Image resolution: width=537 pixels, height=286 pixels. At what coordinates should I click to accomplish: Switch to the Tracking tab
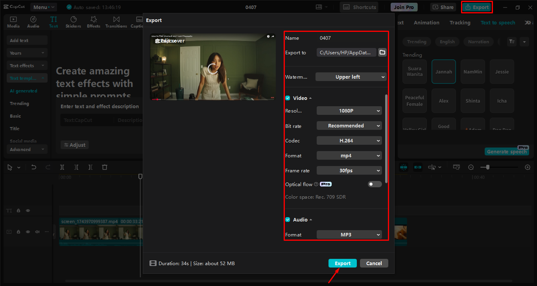click(x=460, y=23)
